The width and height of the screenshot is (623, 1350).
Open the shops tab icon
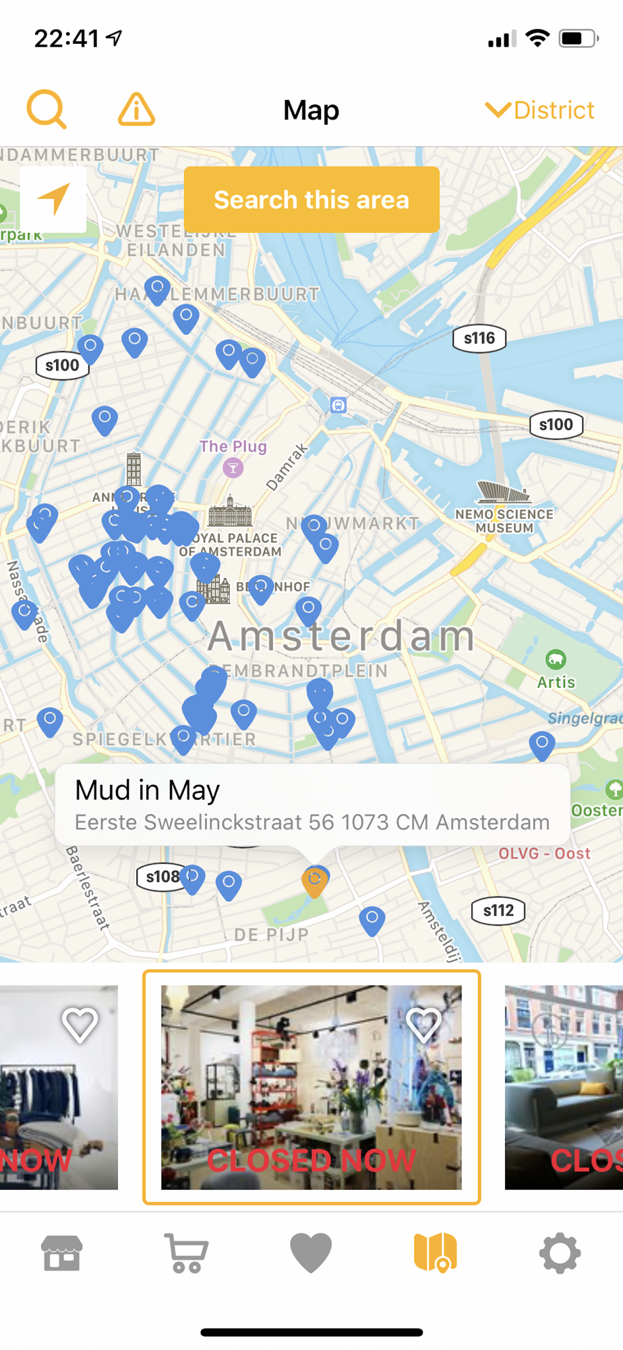pos(62,1253)
